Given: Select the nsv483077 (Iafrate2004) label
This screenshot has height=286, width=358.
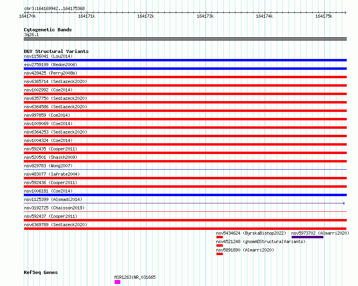Looking at the screenshot, I should point(52,174).
